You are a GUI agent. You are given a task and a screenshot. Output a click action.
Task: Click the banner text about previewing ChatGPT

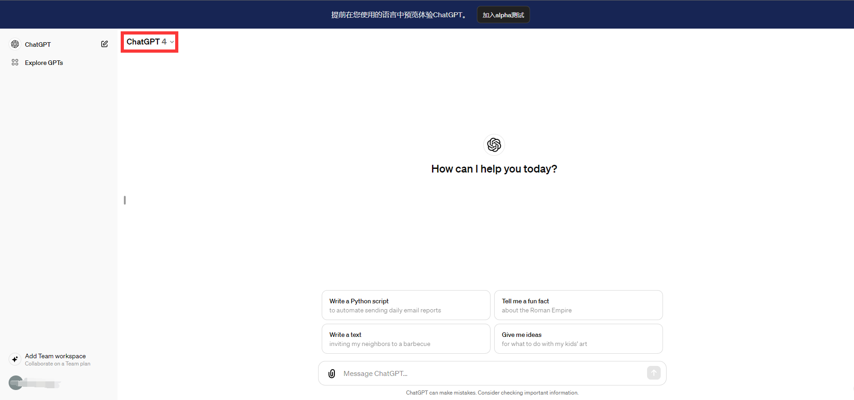399,15
